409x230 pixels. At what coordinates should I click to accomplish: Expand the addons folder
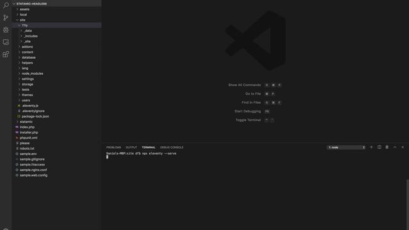[x=57, y=47]
